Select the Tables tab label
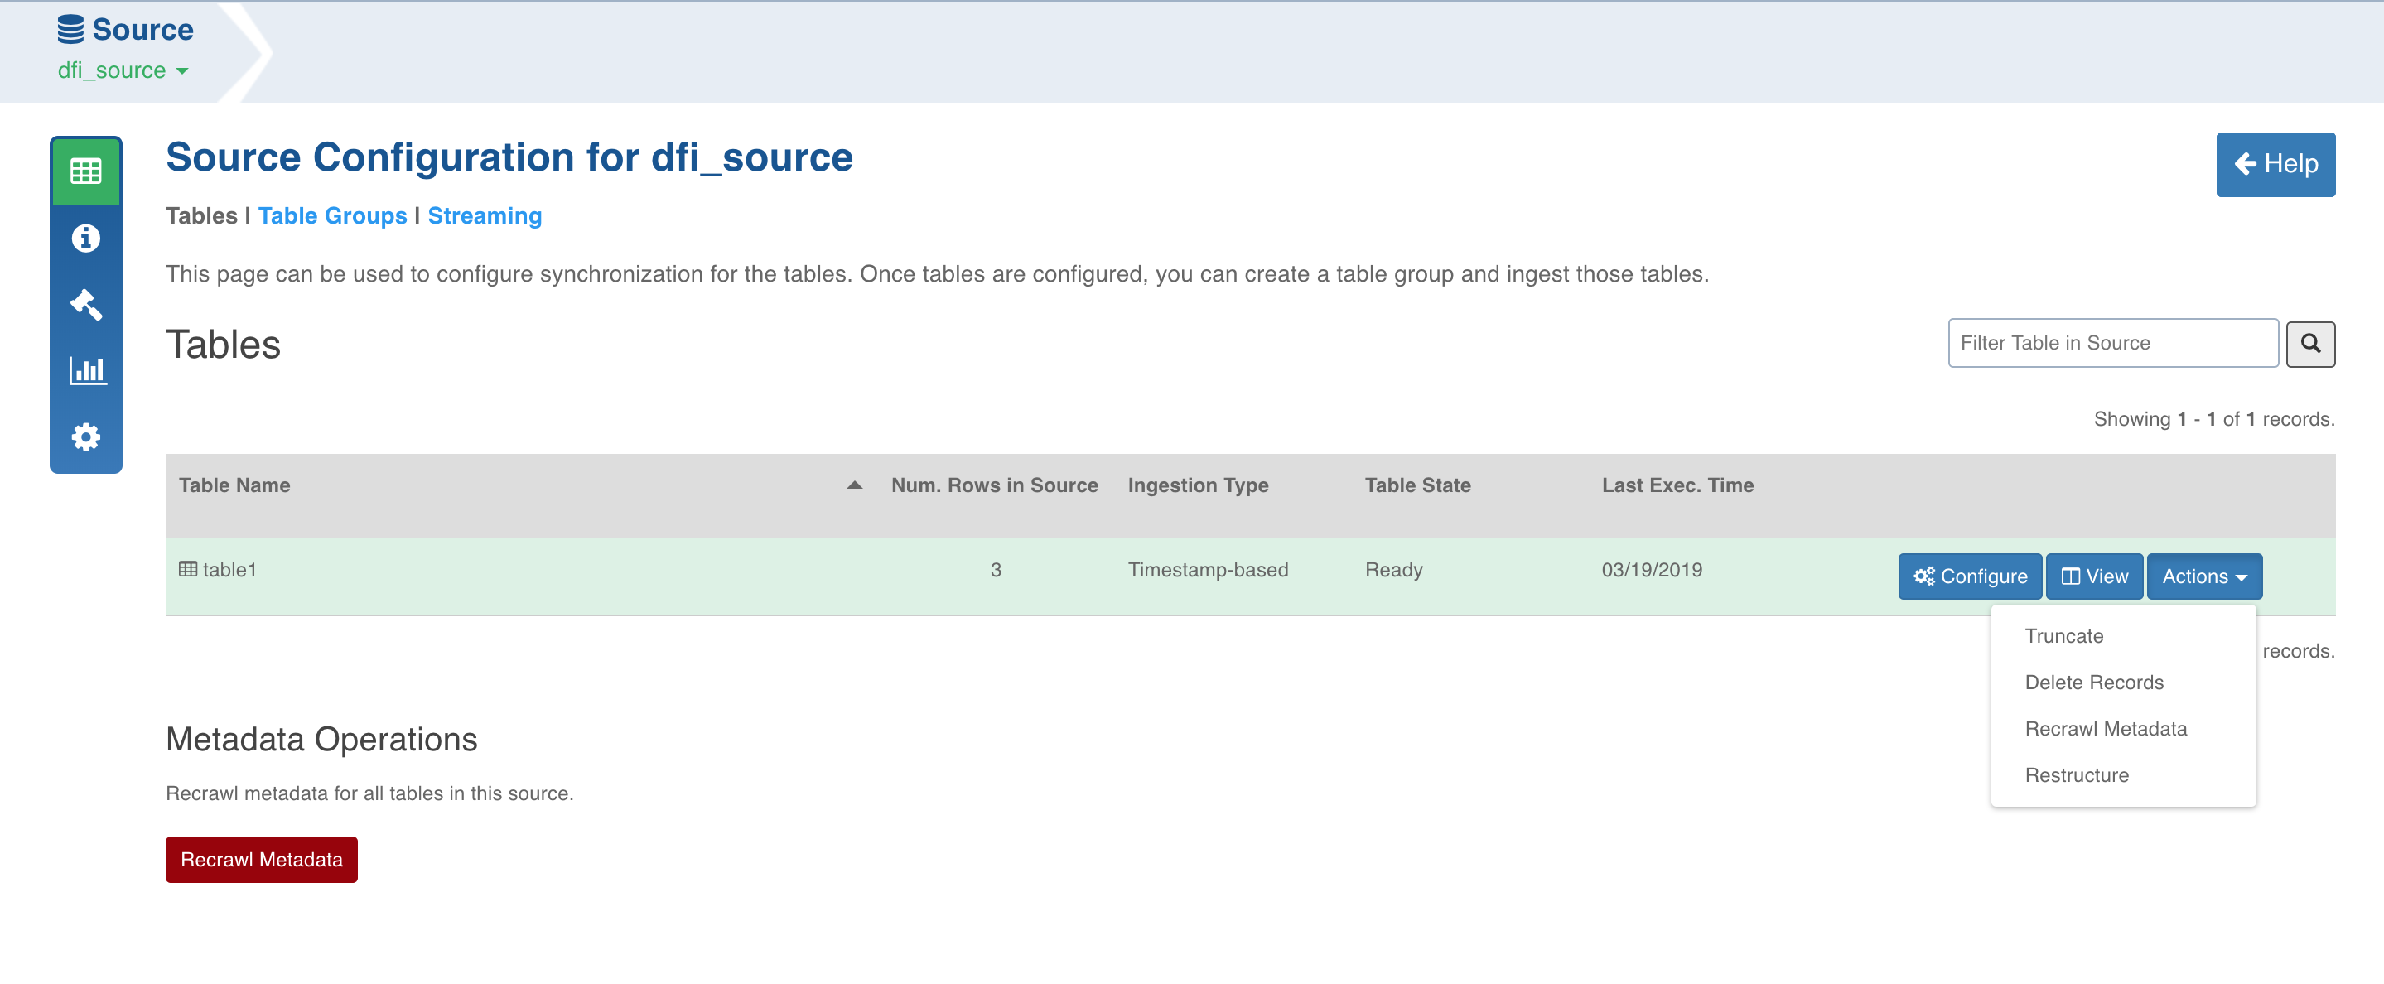Viewport: 2384px width, 984px height. point(202,215)
